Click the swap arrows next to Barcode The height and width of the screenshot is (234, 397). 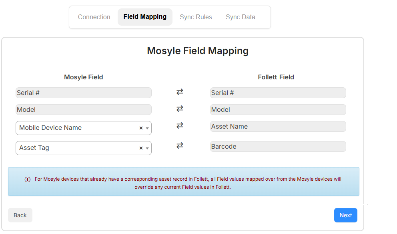click(x=180, y=145)
